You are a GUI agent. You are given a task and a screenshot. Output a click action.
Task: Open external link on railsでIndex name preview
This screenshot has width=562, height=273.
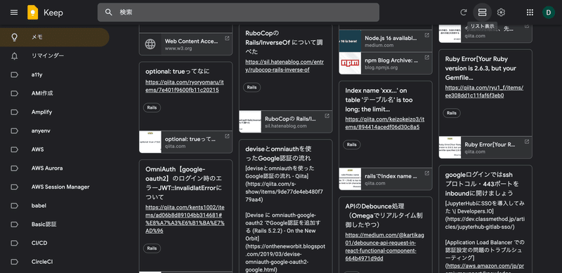click(x=427, y=173)
